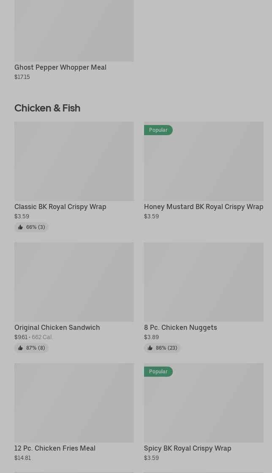Click the 8 Pc. Chicken Nuggets image
This screenshot has height=473, width=272.
tap(204, 282)
